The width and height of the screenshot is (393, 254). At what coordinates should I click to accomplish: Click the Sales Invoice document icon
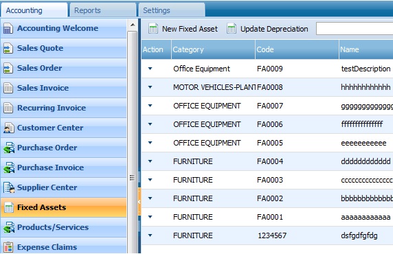click(8, 88)
